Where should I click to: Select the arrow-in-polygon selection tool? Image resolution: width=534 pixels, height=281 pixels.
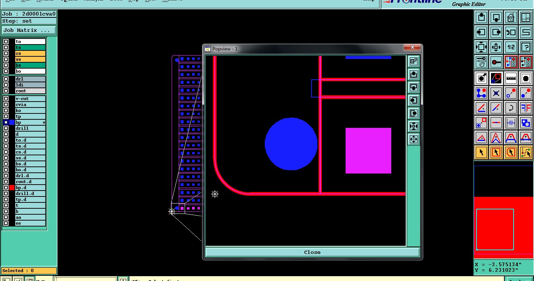(x=511, y=152)
